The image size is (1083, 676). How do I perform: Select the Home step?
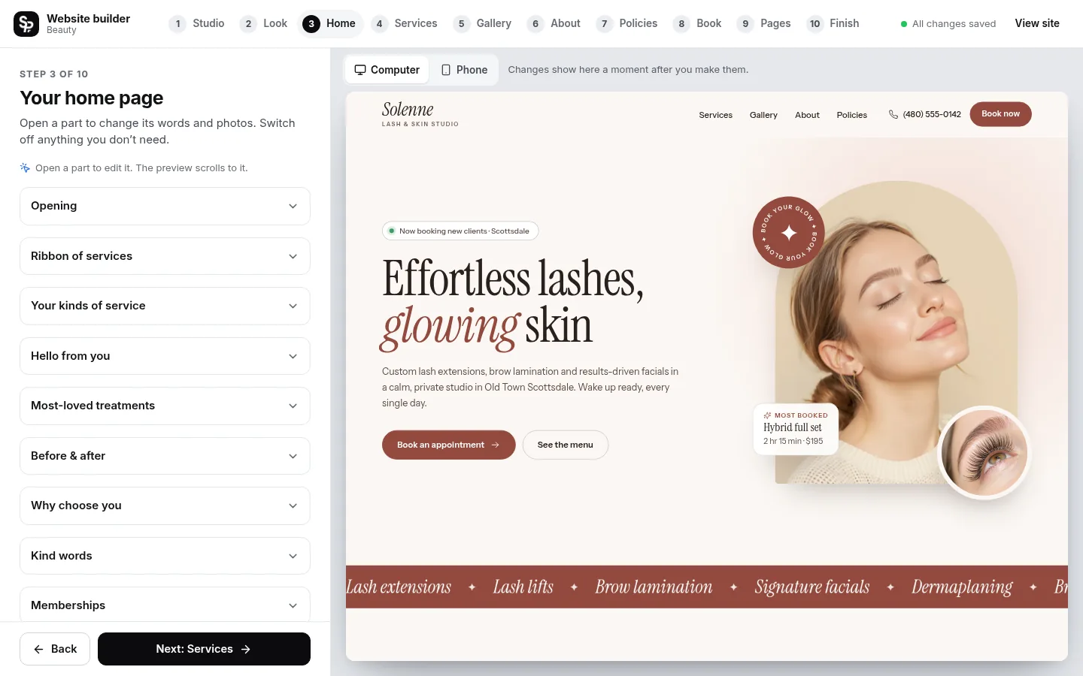[x=329, y=24]
